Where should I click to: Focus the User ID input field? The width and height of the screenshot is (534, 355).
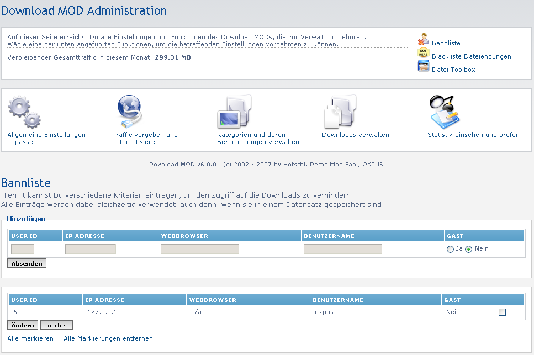pyautogui.click(x=23, y=250)
